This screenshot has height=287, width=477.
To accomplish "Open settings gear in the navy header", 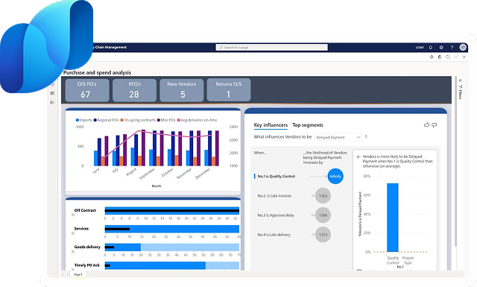I will (x=441, y=48).
